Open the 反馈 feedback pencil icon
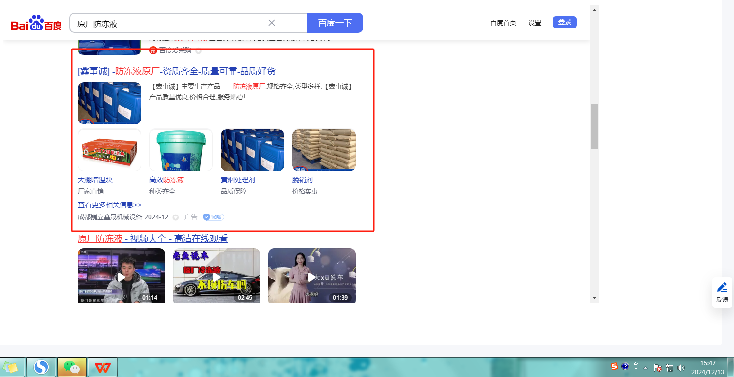 click(x=722, y=287)
